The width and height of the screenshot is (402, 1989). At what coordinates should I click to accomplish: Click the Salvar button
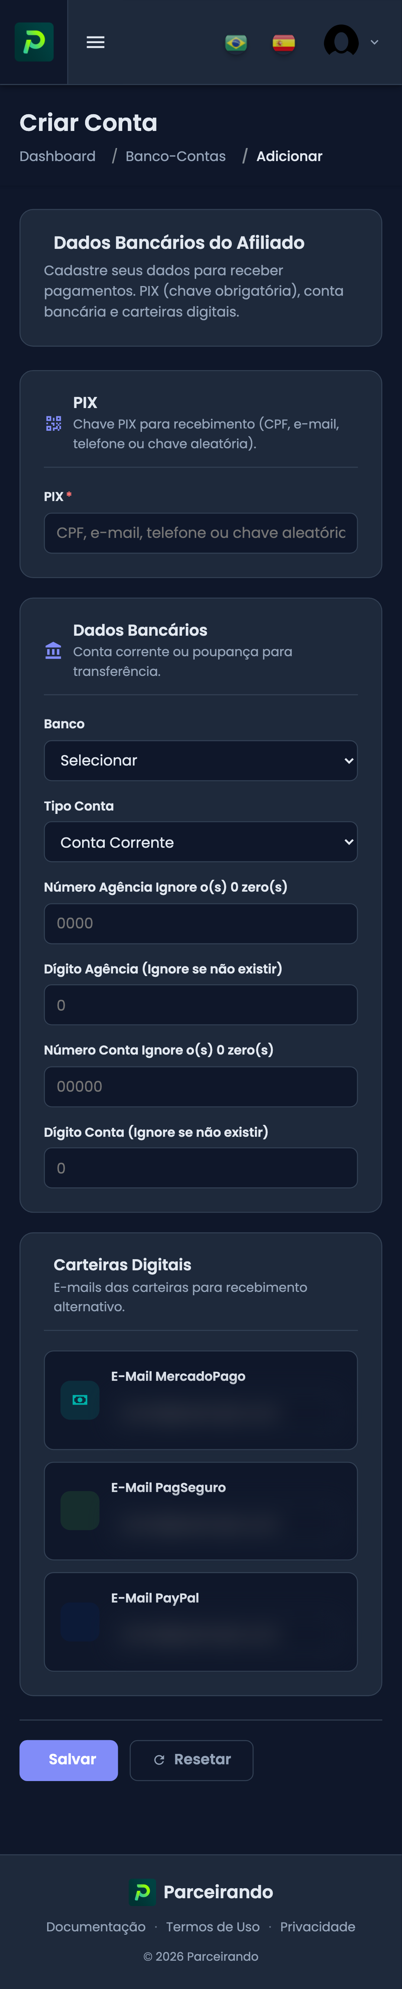pyautogui.click(x=68, y=1761)
